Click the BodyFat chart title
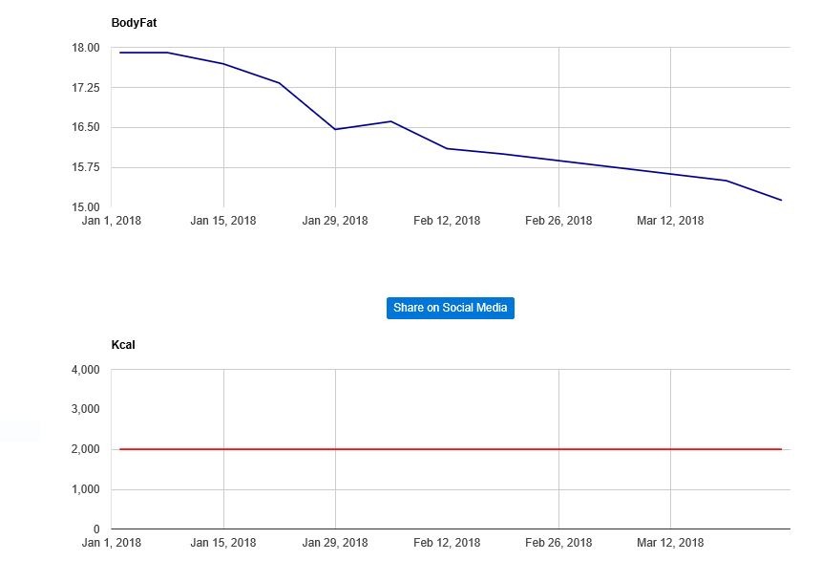The height and width of the screenshot is (561, 821). pyautogui.click(x=134, y=22)
